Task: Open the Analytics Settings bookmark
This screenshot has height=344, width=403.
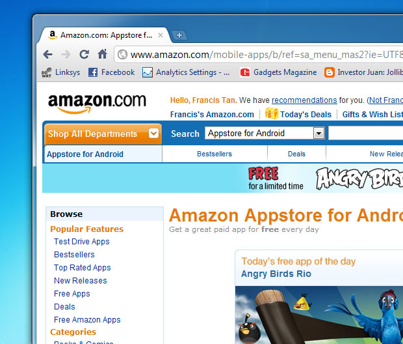Action: [186, 72]
